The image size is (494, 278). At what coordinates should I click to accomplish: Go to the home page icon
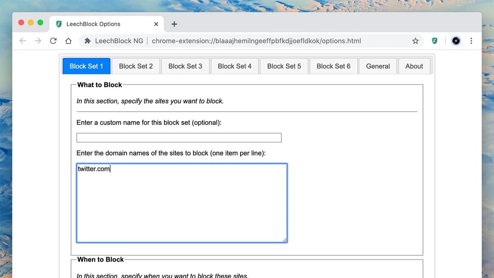coord(68,41)
